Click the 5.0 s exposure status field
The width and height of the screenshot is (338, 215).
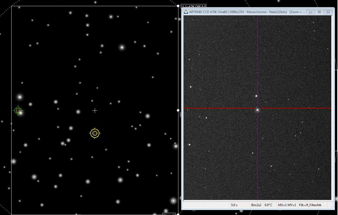tap(234, 205)
